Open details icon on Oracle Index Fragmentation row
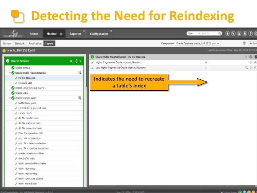The image size is (257, 193). click(80, 73)
